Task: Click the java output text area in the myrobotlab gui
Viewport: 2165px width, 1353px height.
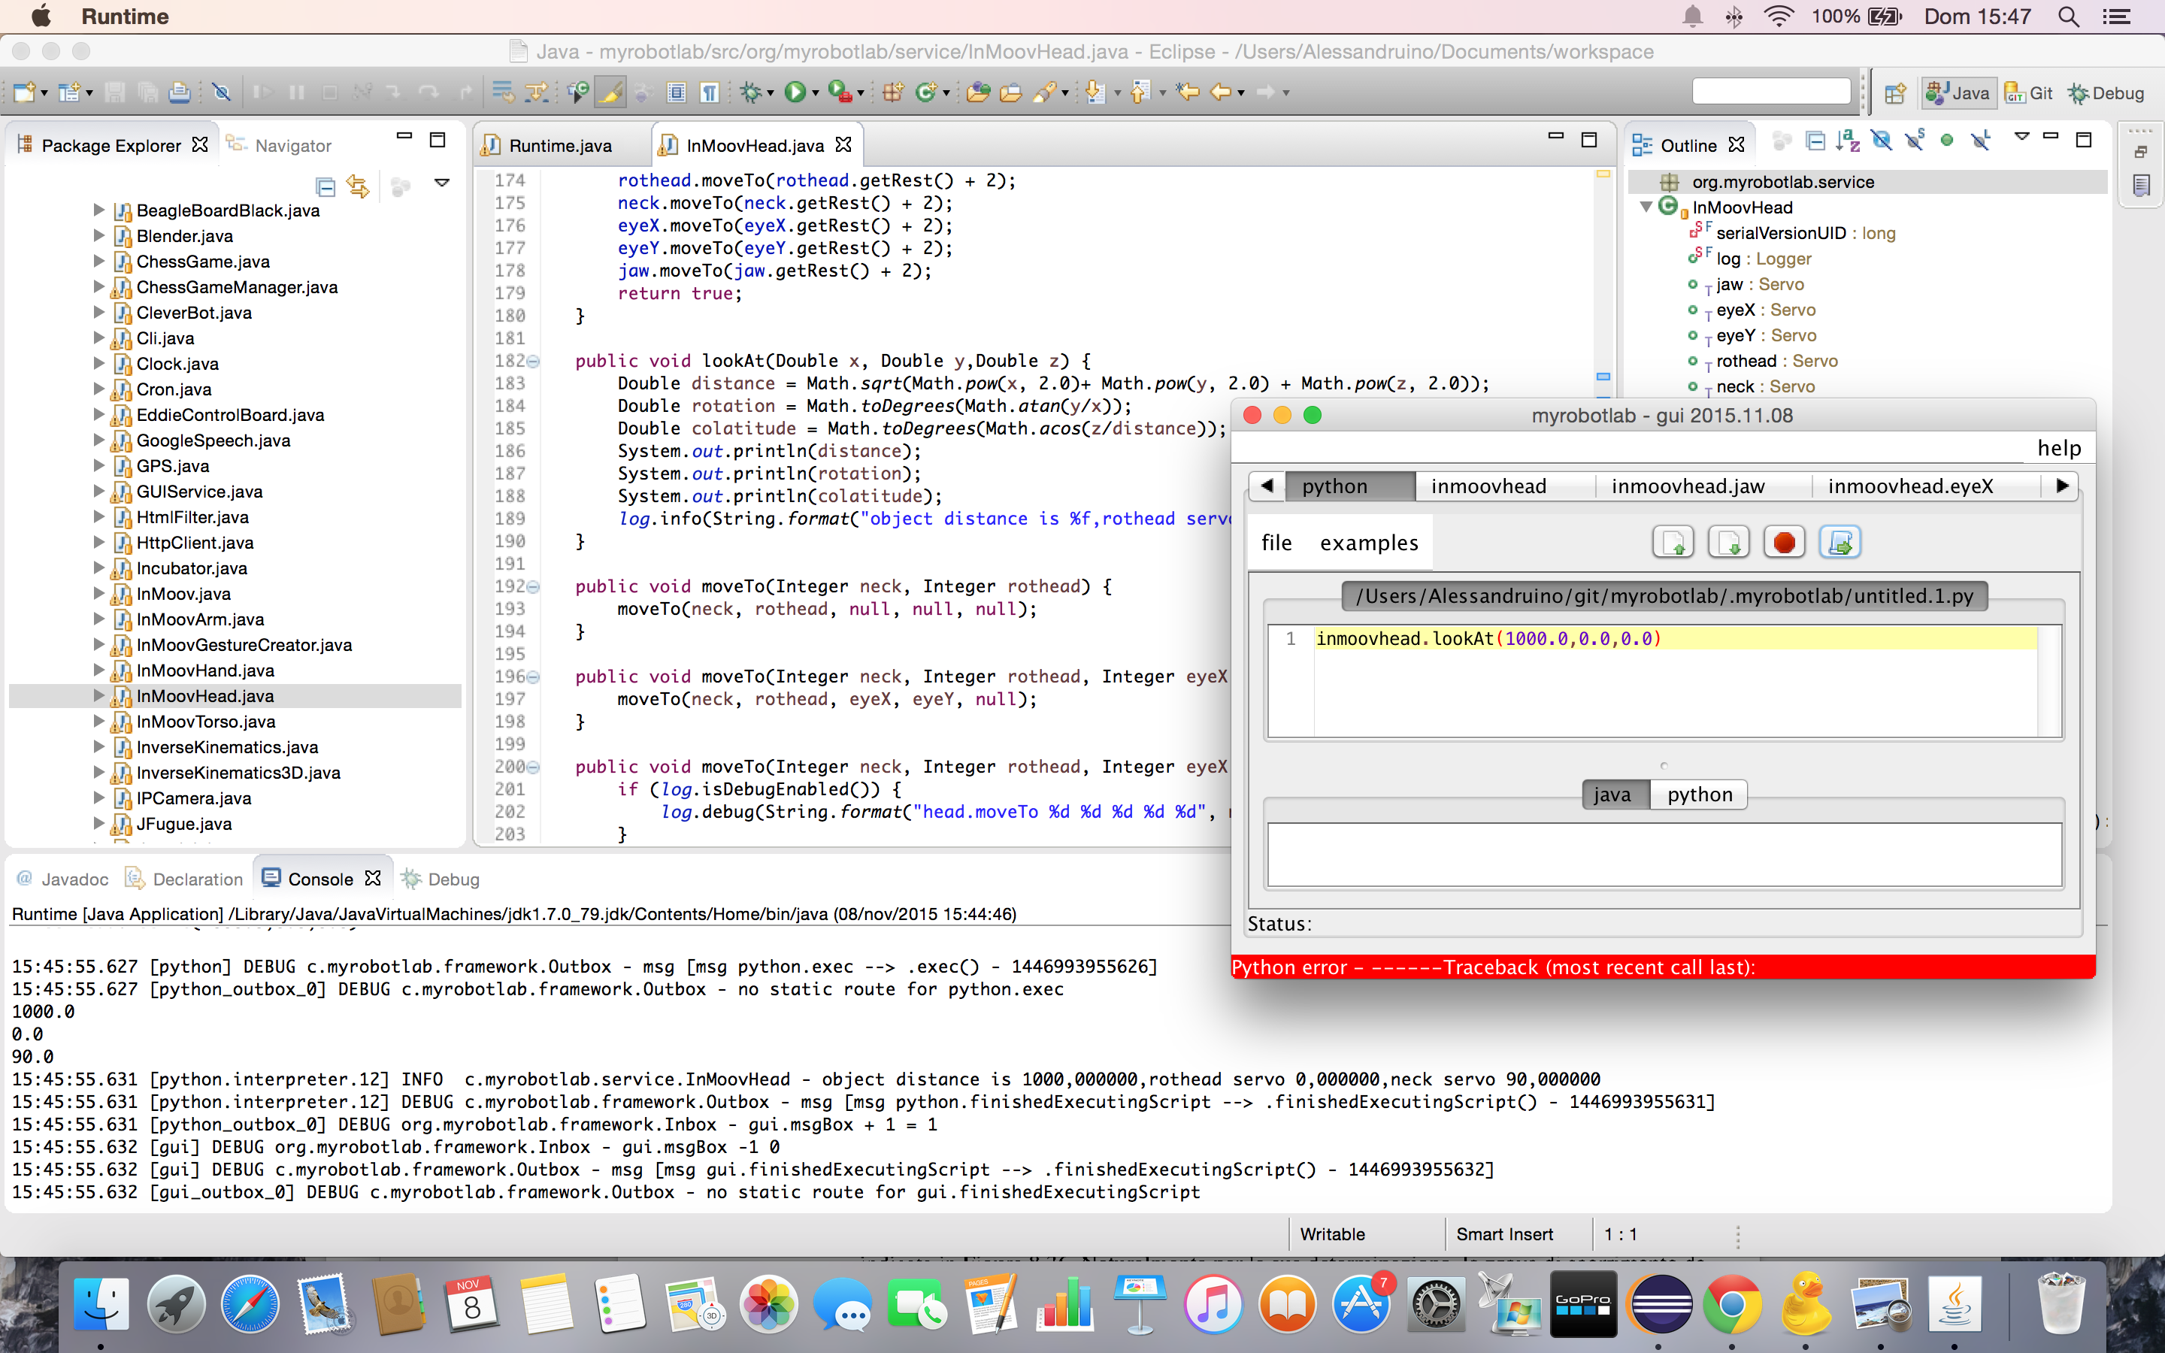Action: click(x=1665, y=855)
